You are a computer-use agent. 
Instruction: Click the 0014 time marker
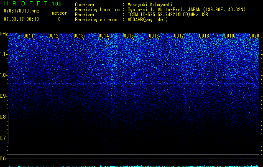[x=104, y=36]
